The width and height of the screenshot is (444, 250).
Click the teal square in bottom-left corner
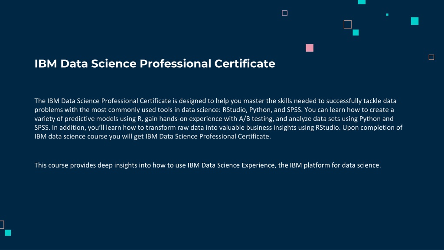point(8,233)
